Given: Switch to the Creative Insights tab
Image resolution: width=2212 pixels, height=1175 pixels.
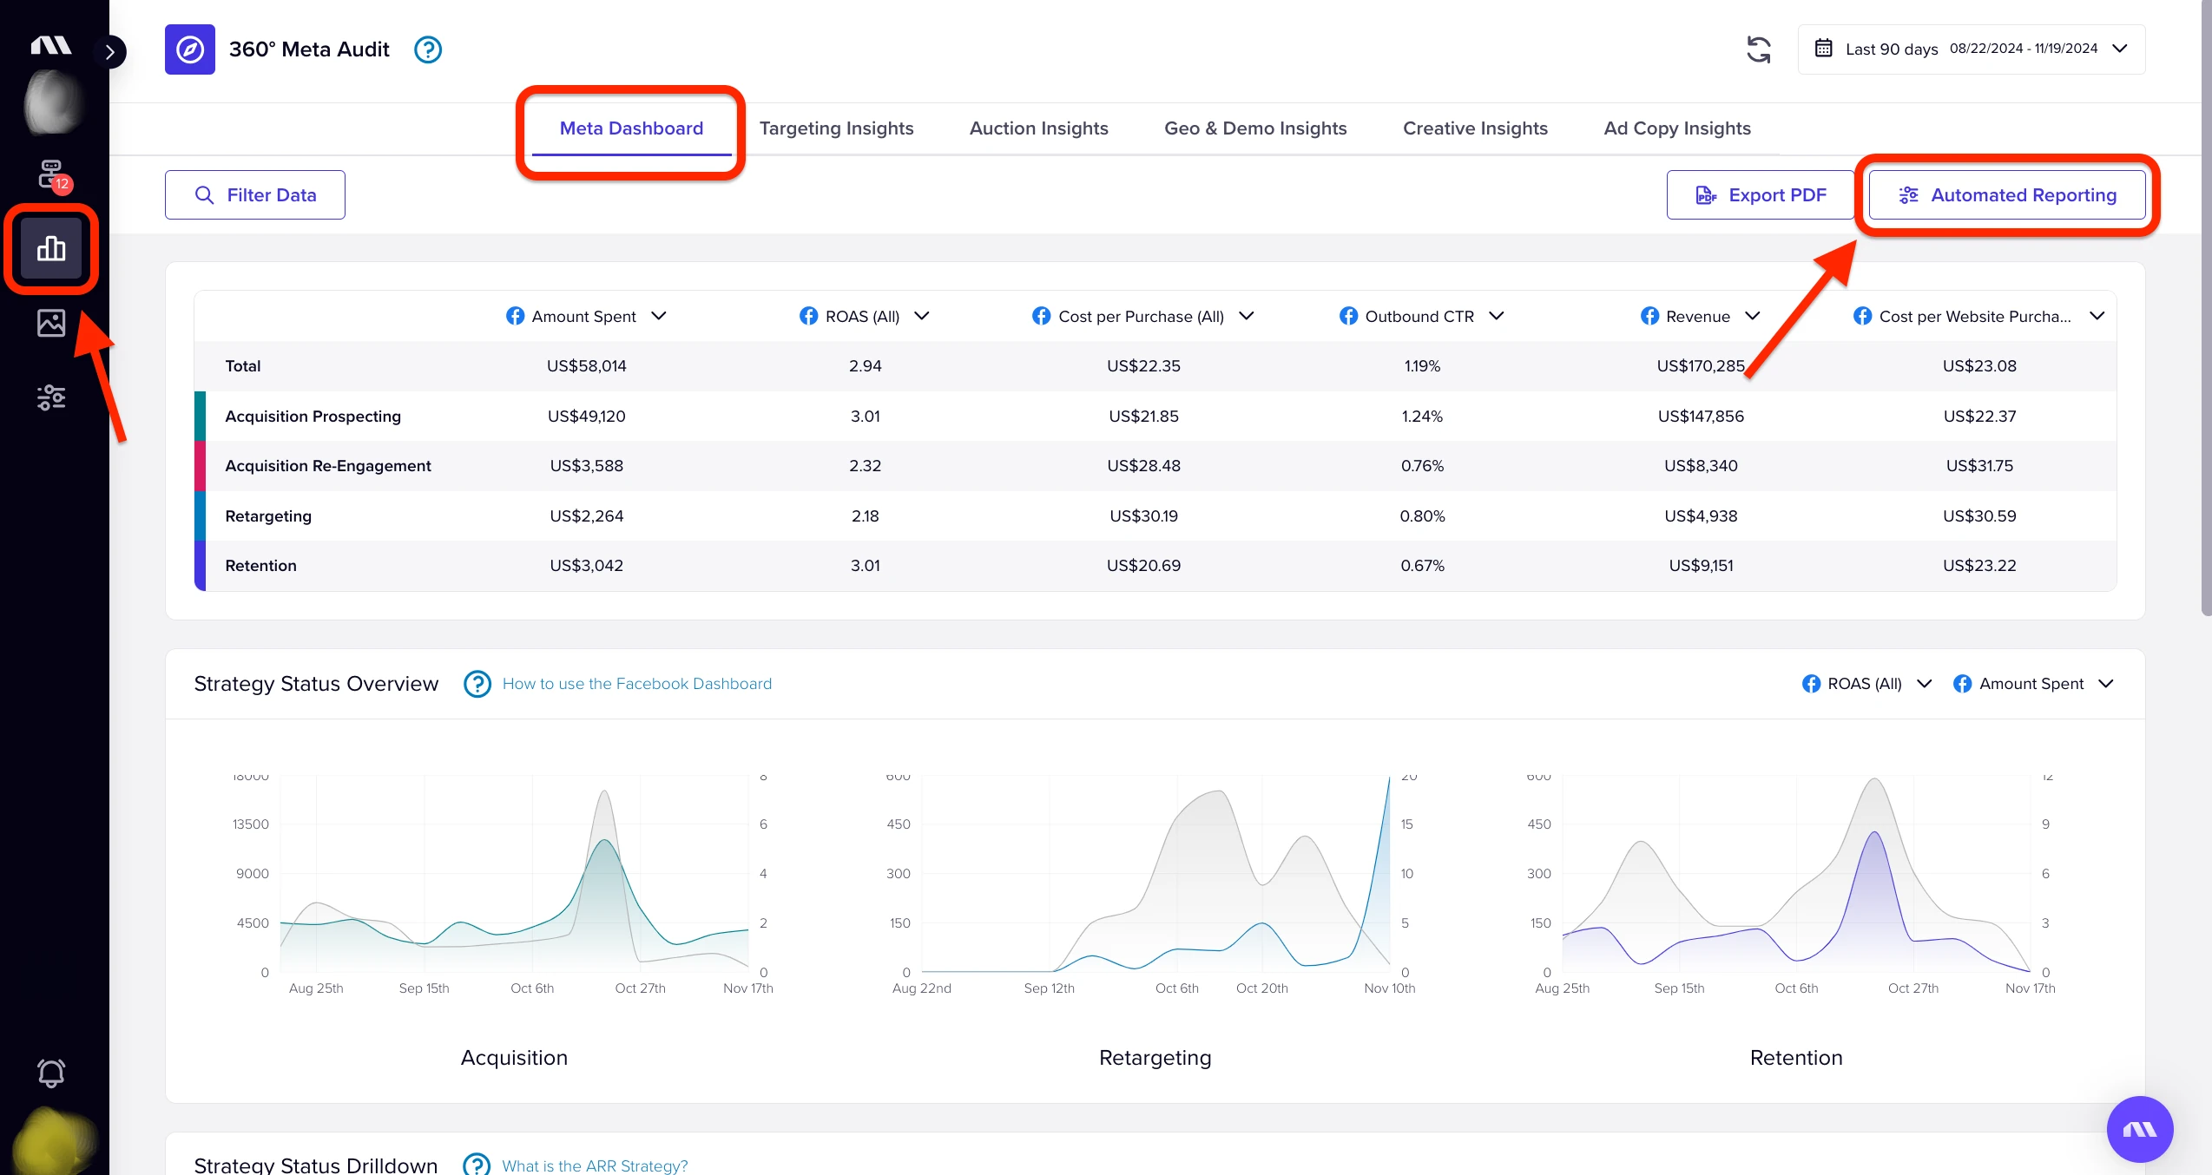Looking at the screenshot, I should [1475, 128].
